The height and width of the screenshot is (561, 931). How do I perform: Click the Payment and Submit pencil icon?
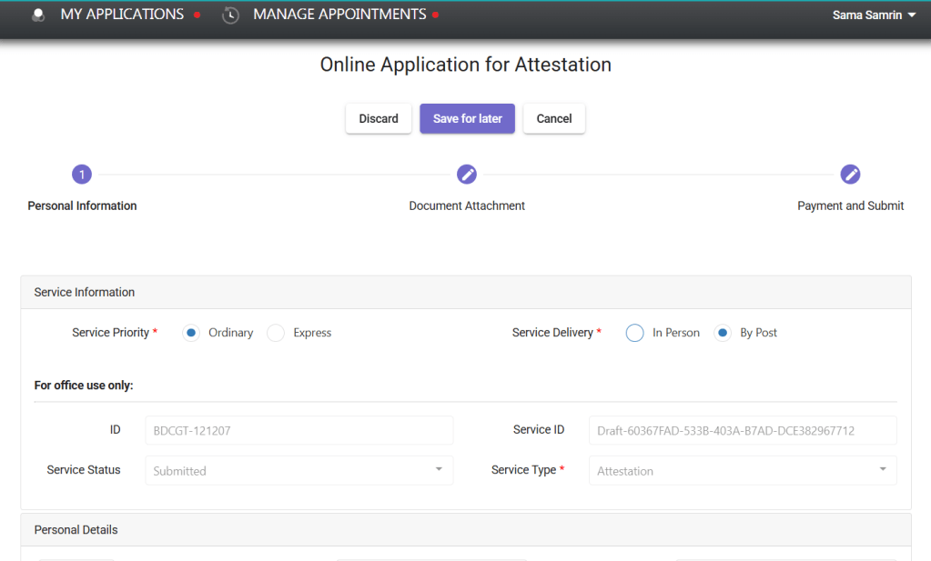pos(850,175)
